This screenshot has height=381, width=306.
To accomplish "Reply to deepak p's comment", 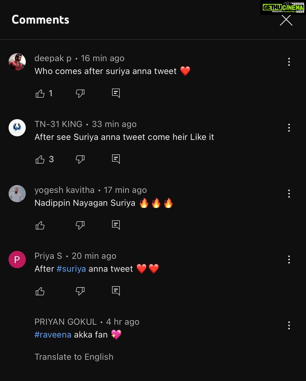I will 116,93.
